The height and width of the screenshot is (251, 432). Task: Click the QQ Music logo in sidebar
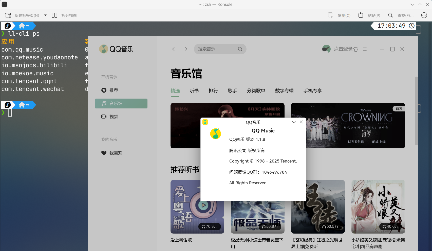(116, 49)
